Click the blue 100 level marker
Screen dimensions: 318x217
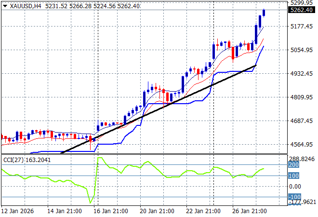(293, 176)
